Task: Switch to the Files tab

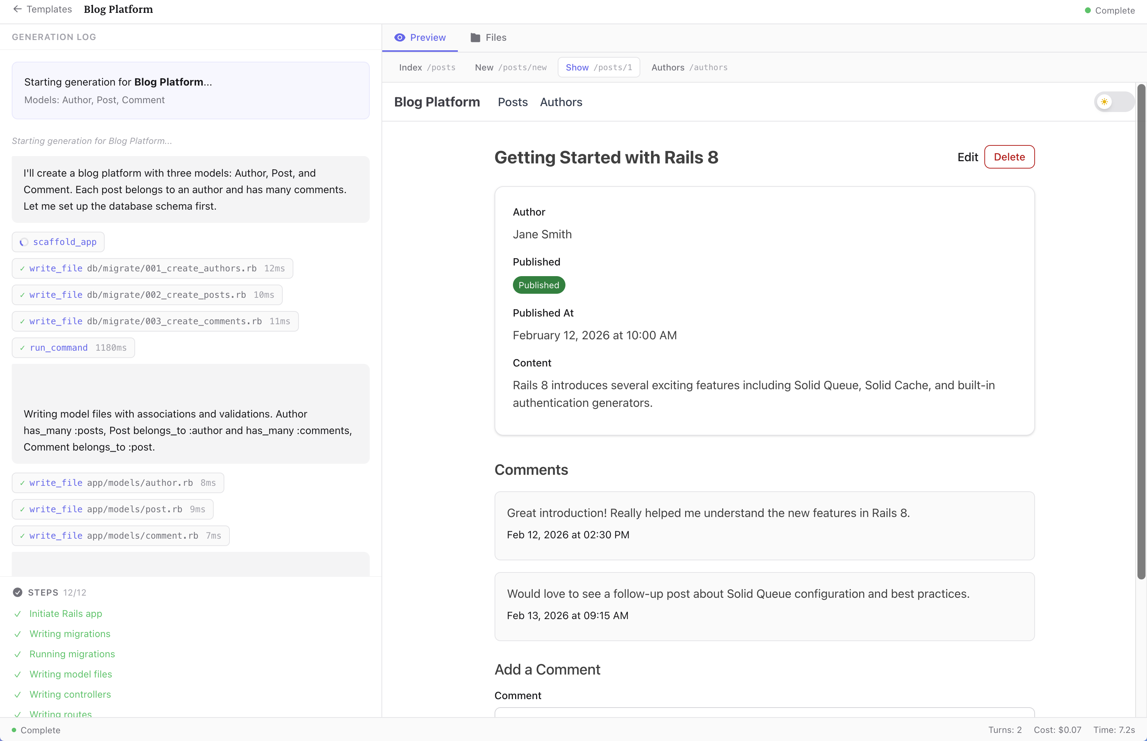Action: [x=488, y=37]
